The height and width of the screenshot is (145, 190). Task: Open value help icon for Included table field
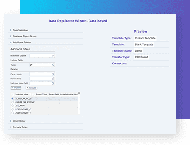[x=53, y=83]
